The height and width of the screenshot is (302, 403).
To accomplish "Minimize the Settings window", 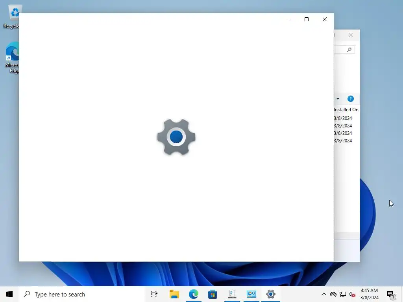I will [x=288, y=19].
